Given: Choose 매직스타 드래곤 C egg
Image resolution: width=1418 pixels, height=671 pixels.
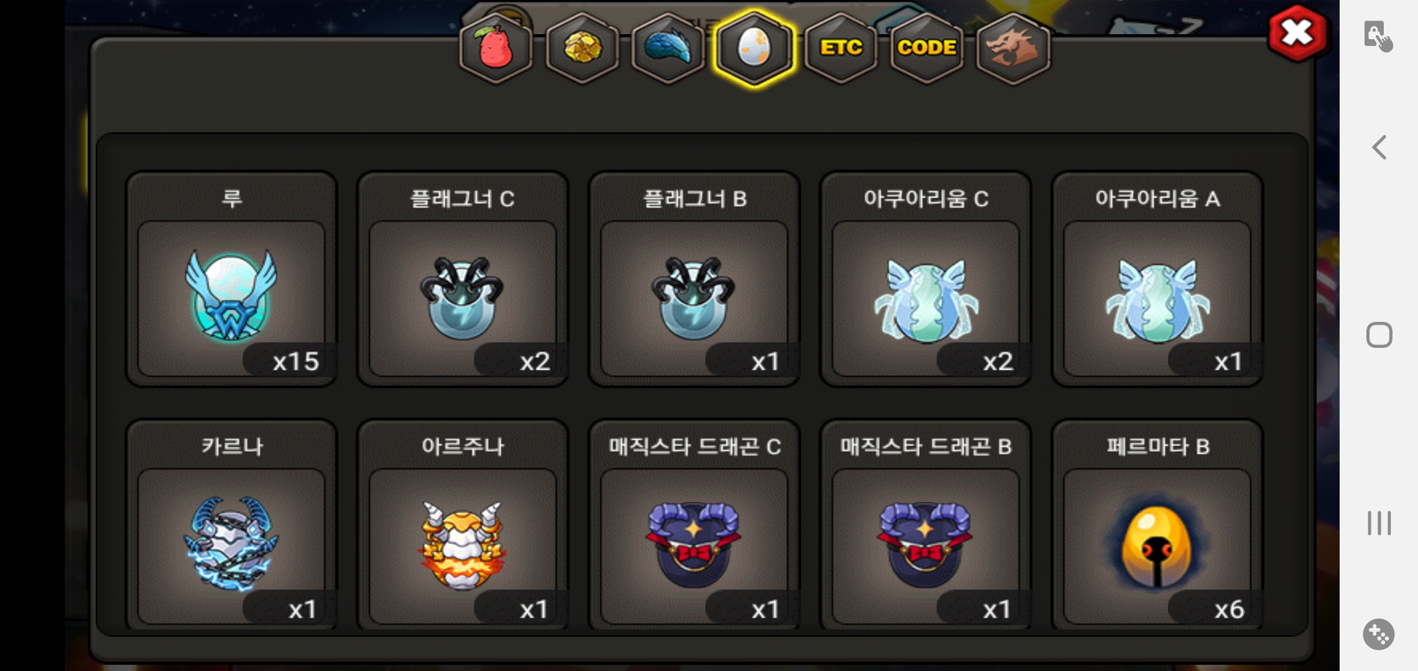Looking at the screenshot, I should [x=694, y=526].
